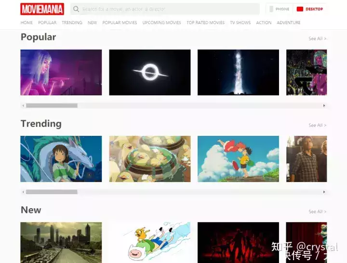Open the ACTION genre link
347x263 pixels.
(264, 23)
